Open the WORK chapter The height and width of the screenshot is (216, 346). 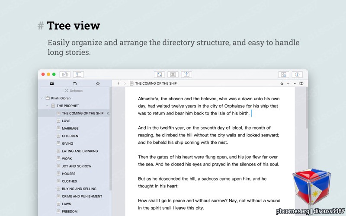tap(67, 159)
